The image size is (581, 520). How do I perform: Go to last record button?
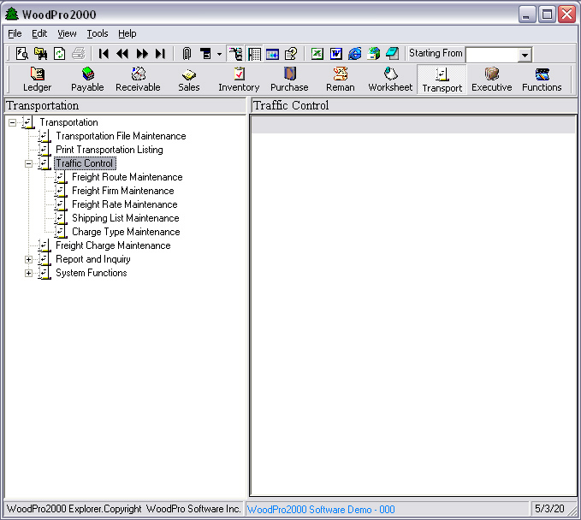(161, 54)
